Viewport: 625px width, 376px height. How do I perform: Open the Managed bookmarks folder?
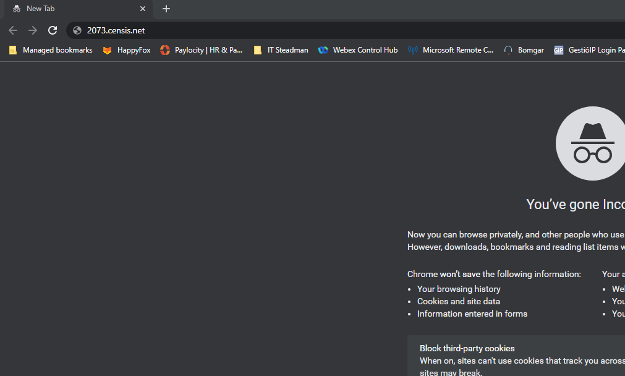pos(51,50)
